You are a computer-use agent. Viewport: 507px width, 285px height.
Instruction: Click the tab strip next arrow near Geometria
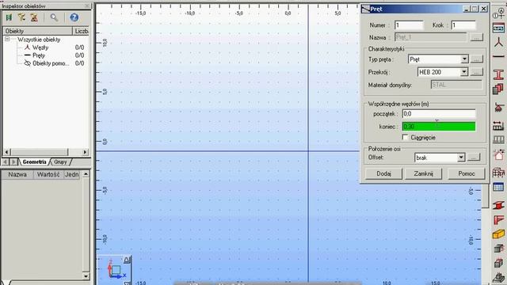13,161
